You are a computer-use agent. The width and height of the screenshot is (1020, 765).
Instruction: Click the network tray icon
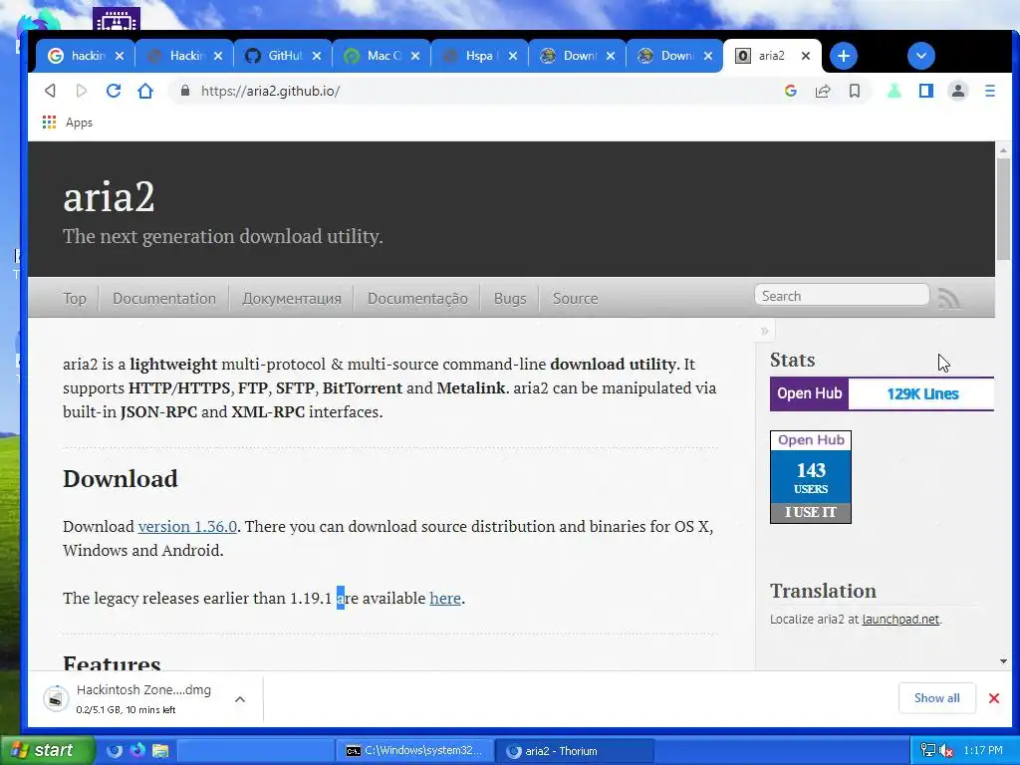click(928, 751)
